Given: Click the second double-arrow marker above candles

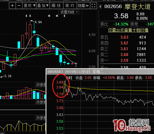Looking at the screenshot, I should [30, 16].
